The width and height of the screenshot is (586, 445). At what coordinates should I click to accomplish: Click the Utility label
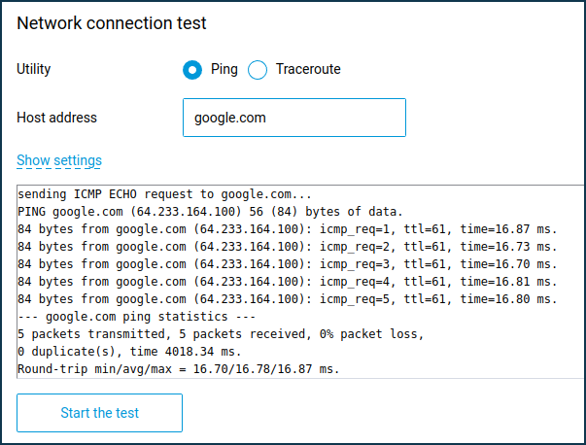(34, 70)
